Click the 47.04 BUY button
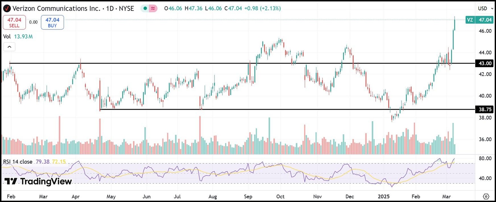496x202 pixels. (x=52, y=22)
